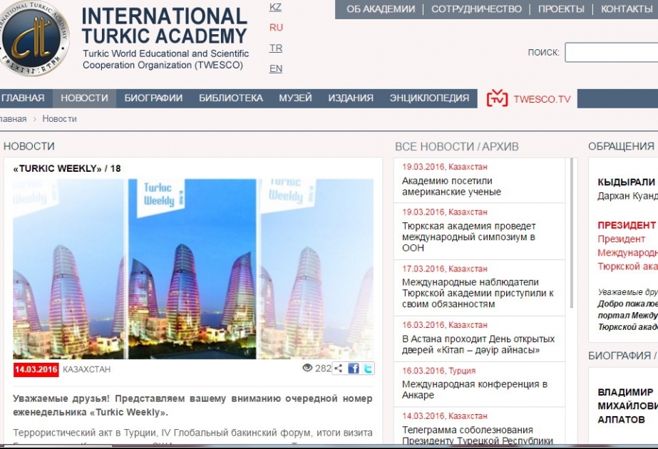This screenshot has width=658, height=449.
Task: Click the 14.03.2016 date badge
Action: [36, 370]
